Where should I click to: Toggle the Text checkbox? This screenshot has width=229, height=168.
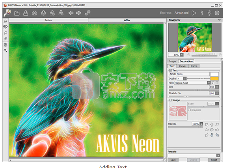[x=170, y=71]
